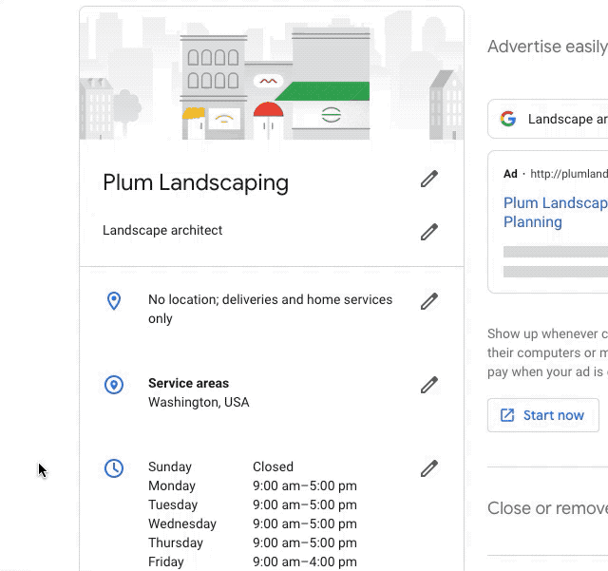Click the blue clock hours icon
Image resolution: width=608 pixels, height=571 pixels.
(114, 468)
